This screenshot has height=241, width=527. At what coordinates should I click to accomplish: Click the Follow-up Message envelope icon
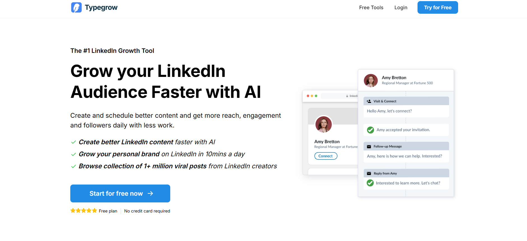point(369,147)
